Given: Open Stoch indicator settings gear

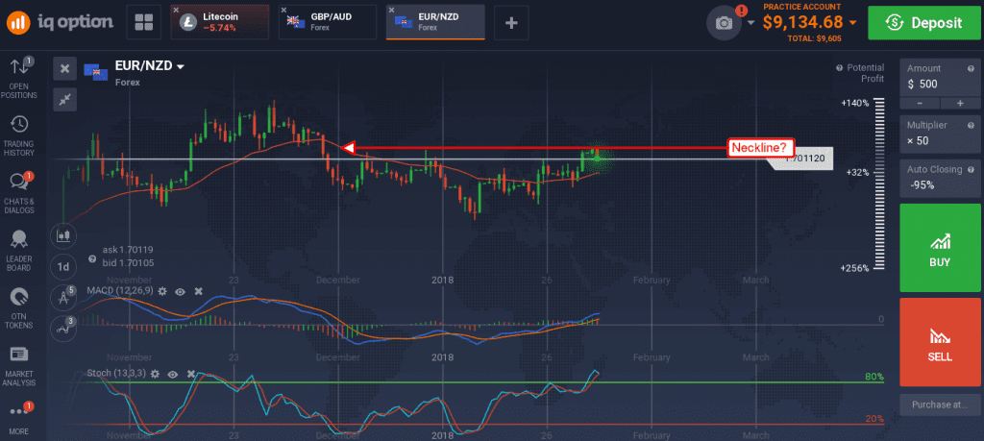Looking at the screenshot, I should pyautogui.click(x=155, y=374).
